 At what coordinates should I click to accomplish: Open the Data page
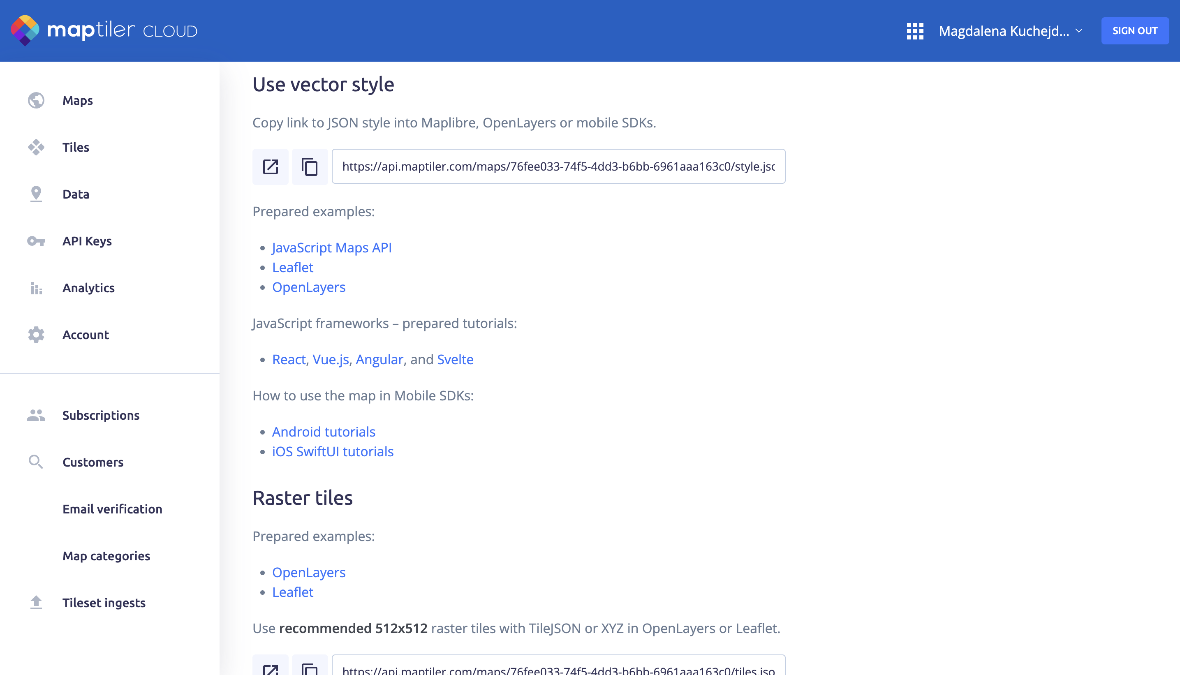76,194
